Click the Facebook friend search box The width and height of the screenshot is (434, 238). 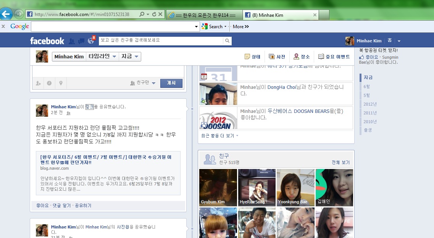161,40
